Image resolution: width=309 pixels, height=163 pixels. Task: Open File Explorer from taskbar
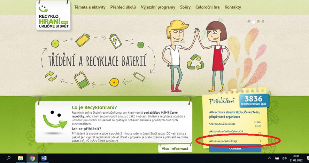click(x=21, y=158)
